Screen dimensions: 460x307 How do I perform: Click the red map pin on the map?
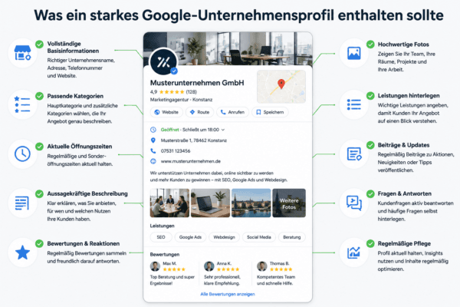pos(281,84)
